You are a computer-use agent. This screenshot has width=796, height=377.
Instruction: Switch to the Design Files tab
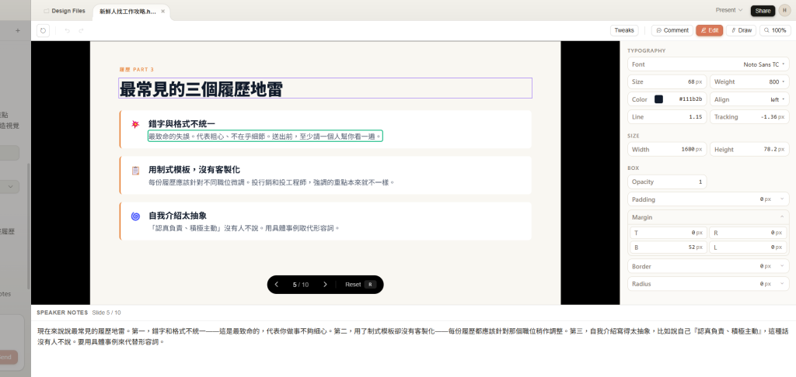[64, 11]
